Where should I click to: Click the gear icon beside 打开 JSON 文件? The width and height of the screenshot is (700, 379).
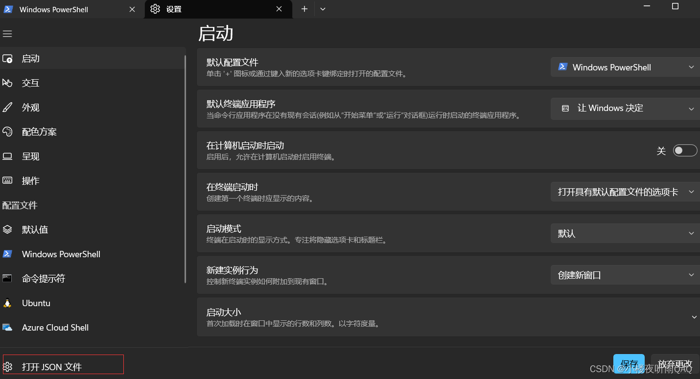tap(7, 367)
